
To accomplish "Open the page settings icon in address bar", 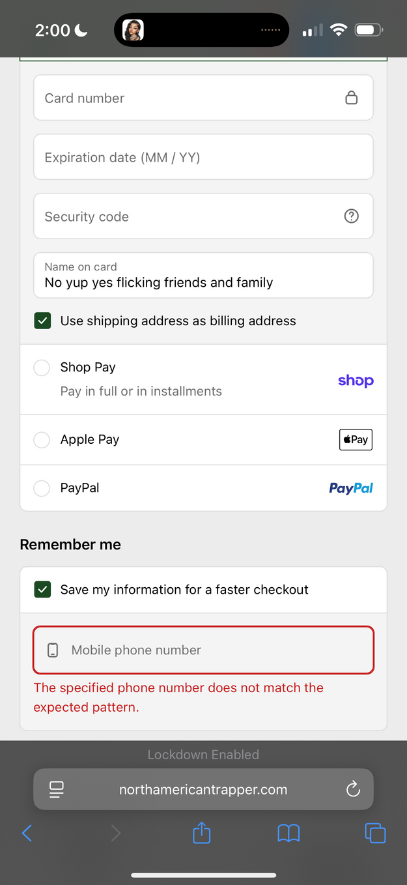I will click(x=57, y=790).
